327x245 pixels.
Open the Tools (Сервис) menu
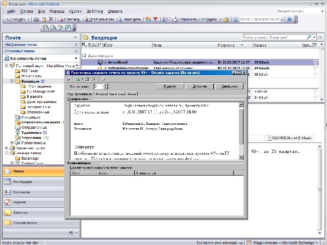click(x=75, y=11)
